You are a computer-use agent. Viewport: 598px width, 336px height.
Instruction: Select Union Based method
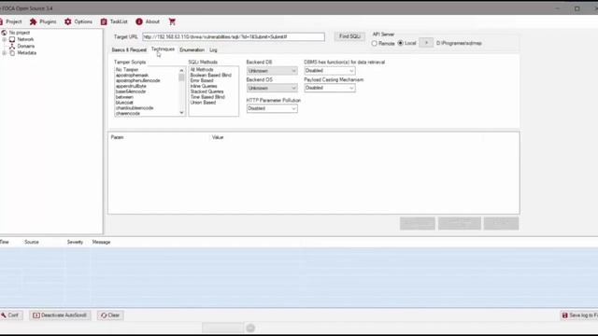[203, 103]
